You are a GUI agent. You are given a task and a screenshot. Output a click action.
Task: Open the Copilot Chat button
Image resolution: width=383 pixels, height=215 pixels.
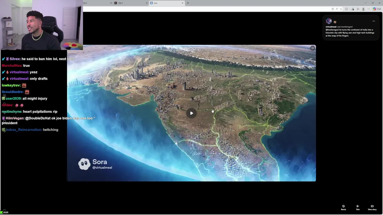(376, 9)
